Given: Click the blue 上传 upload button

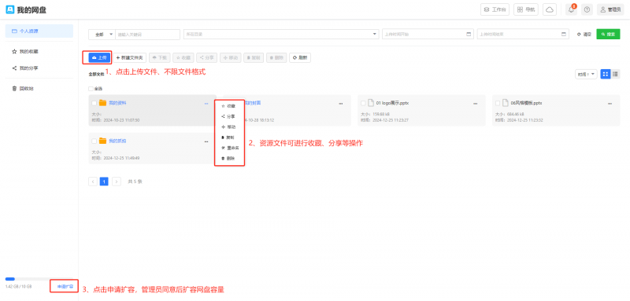Looking at the screenshot, I should click(99, 57).
